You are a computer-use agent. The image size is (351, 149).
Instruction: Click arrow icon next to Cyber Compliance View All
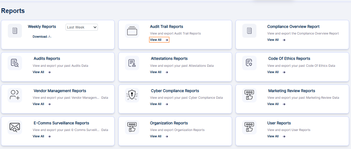click(167, 104)
